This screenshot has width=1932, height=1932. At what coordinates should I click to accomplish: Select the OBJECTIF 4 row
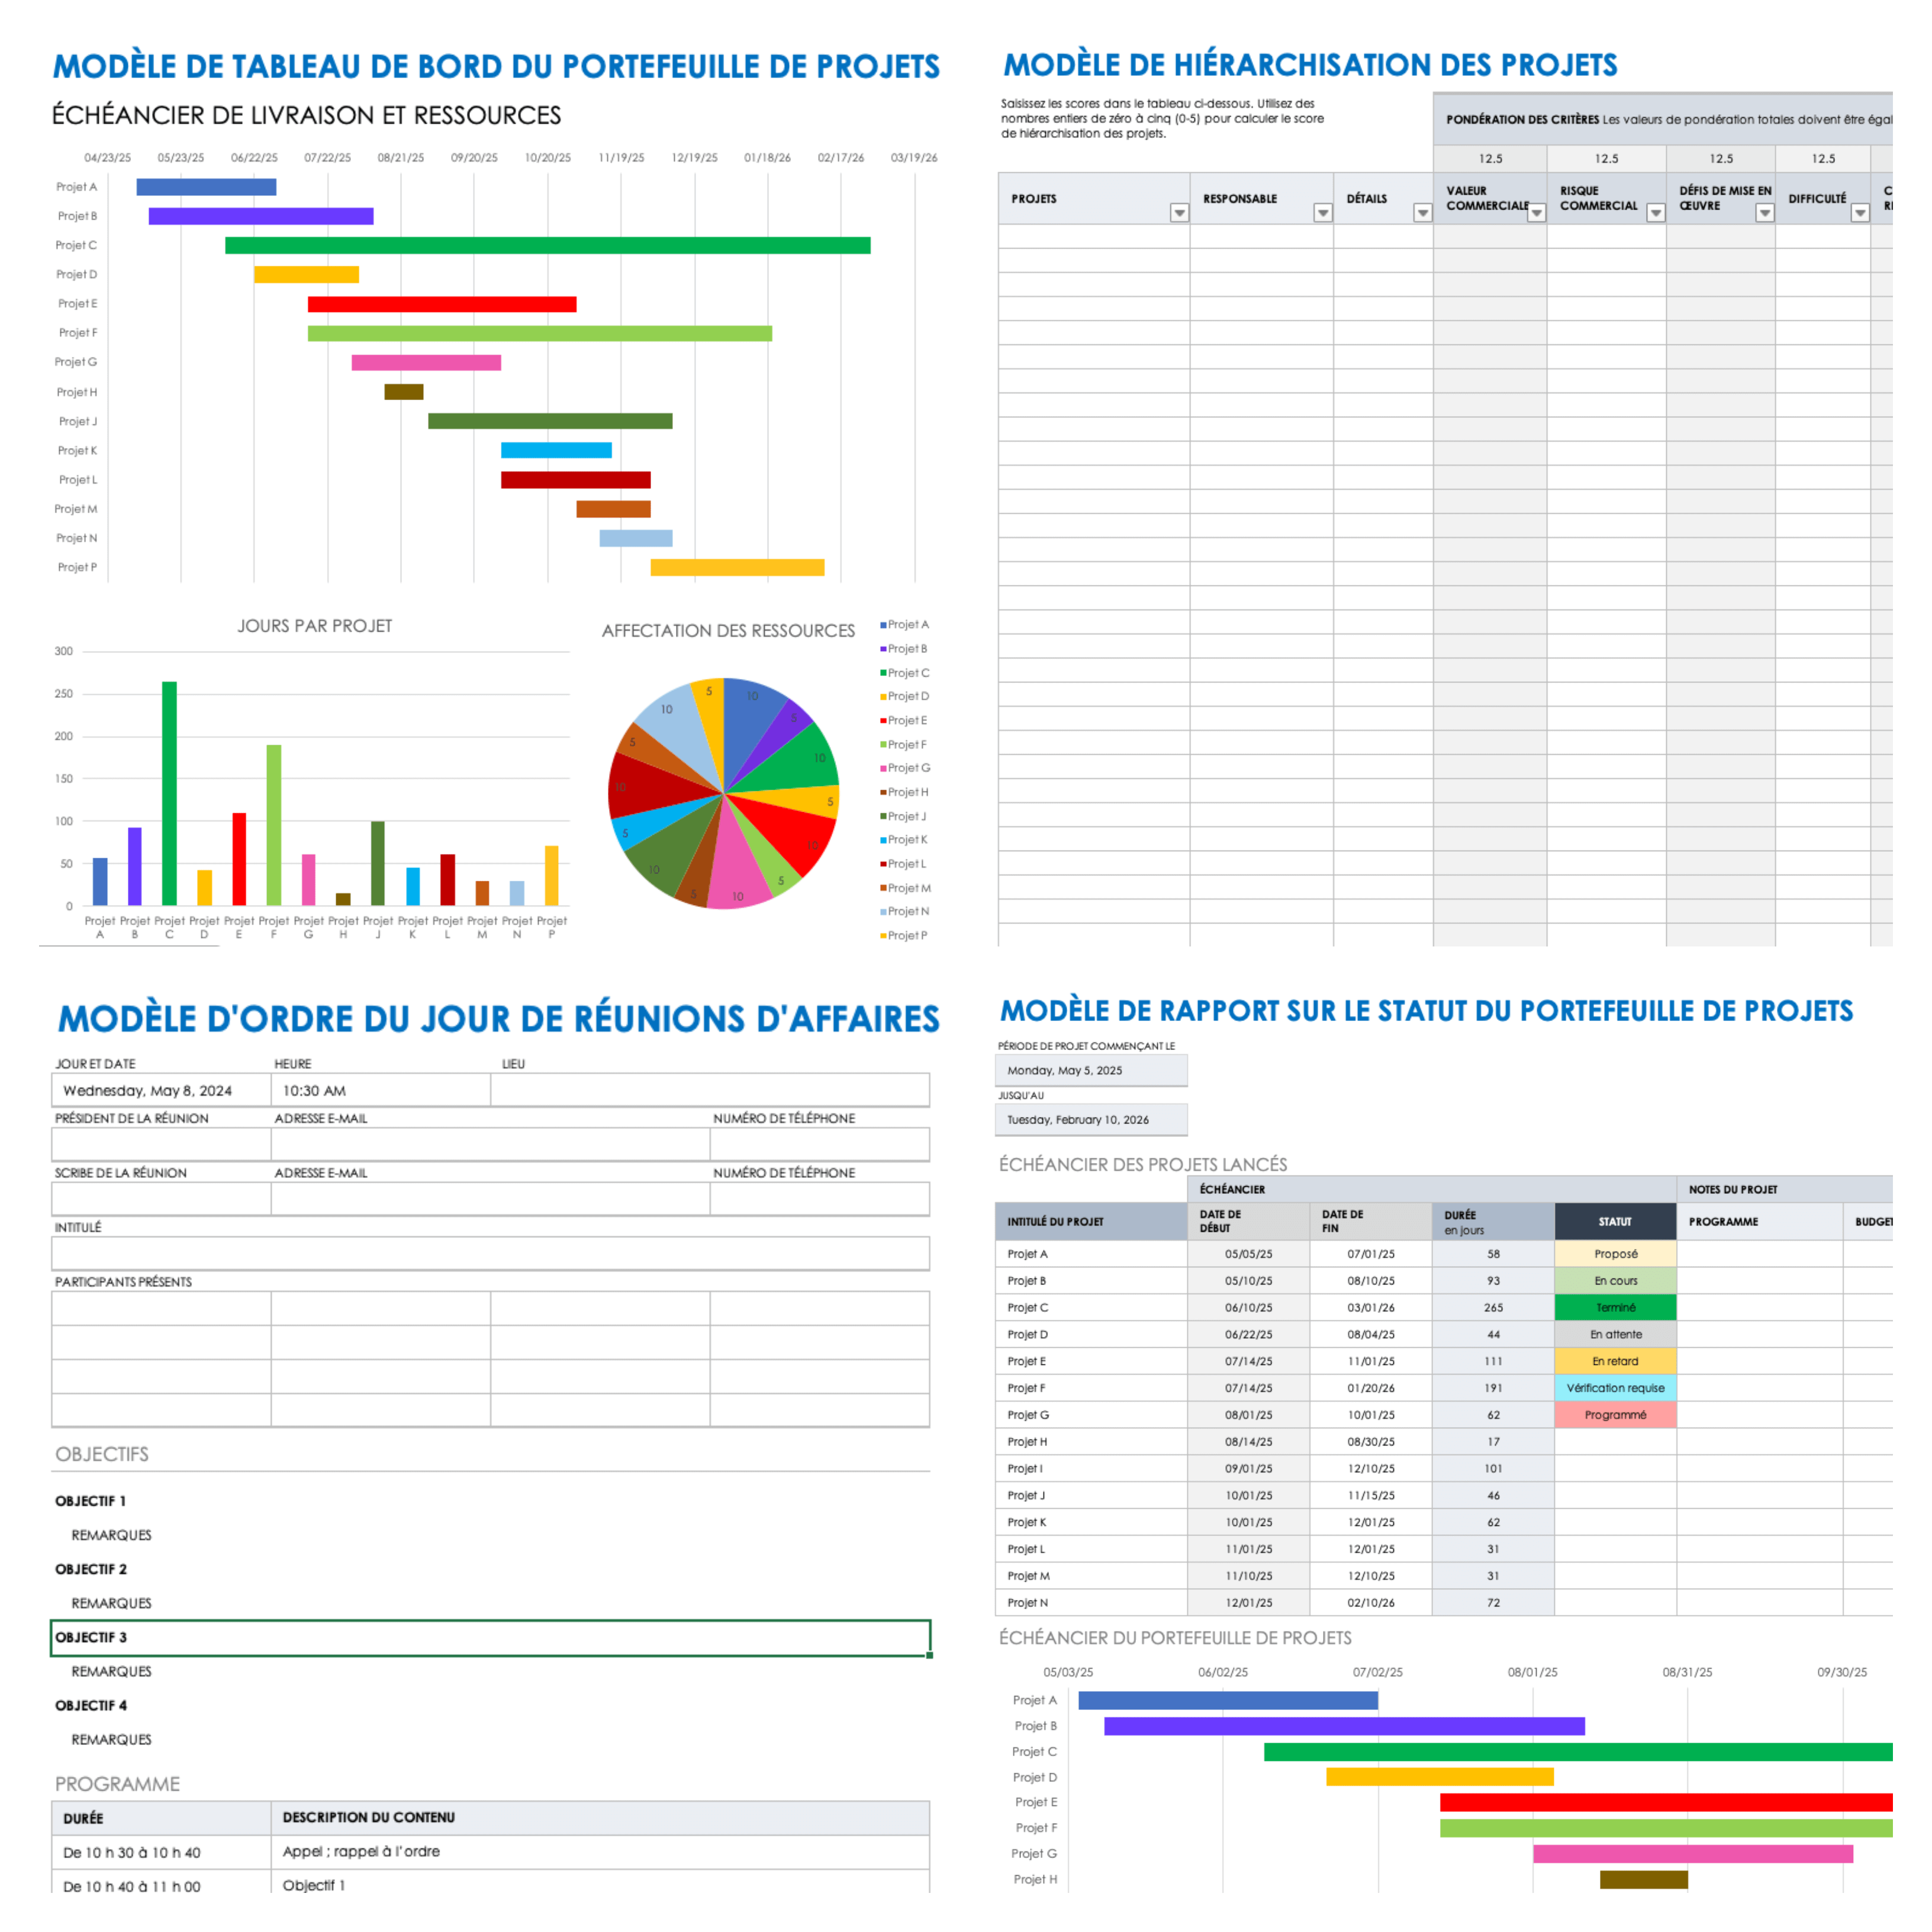tap(491, 1706)
